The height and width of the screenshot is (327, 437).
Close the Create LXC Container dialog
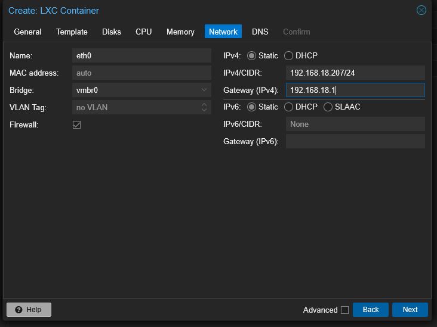421,11
